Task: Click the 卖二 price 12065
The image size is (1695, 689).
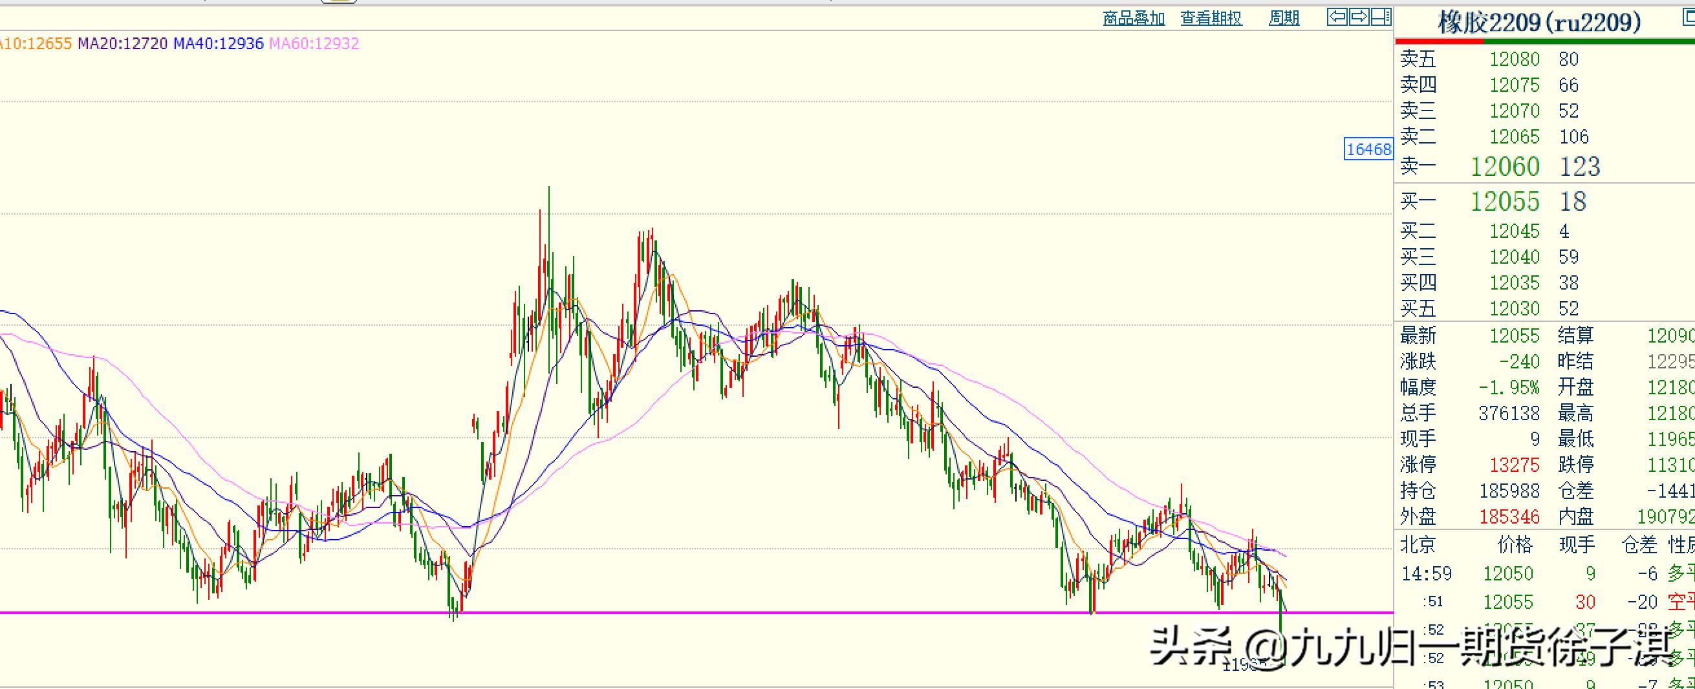Action: tap(1515, 137)
